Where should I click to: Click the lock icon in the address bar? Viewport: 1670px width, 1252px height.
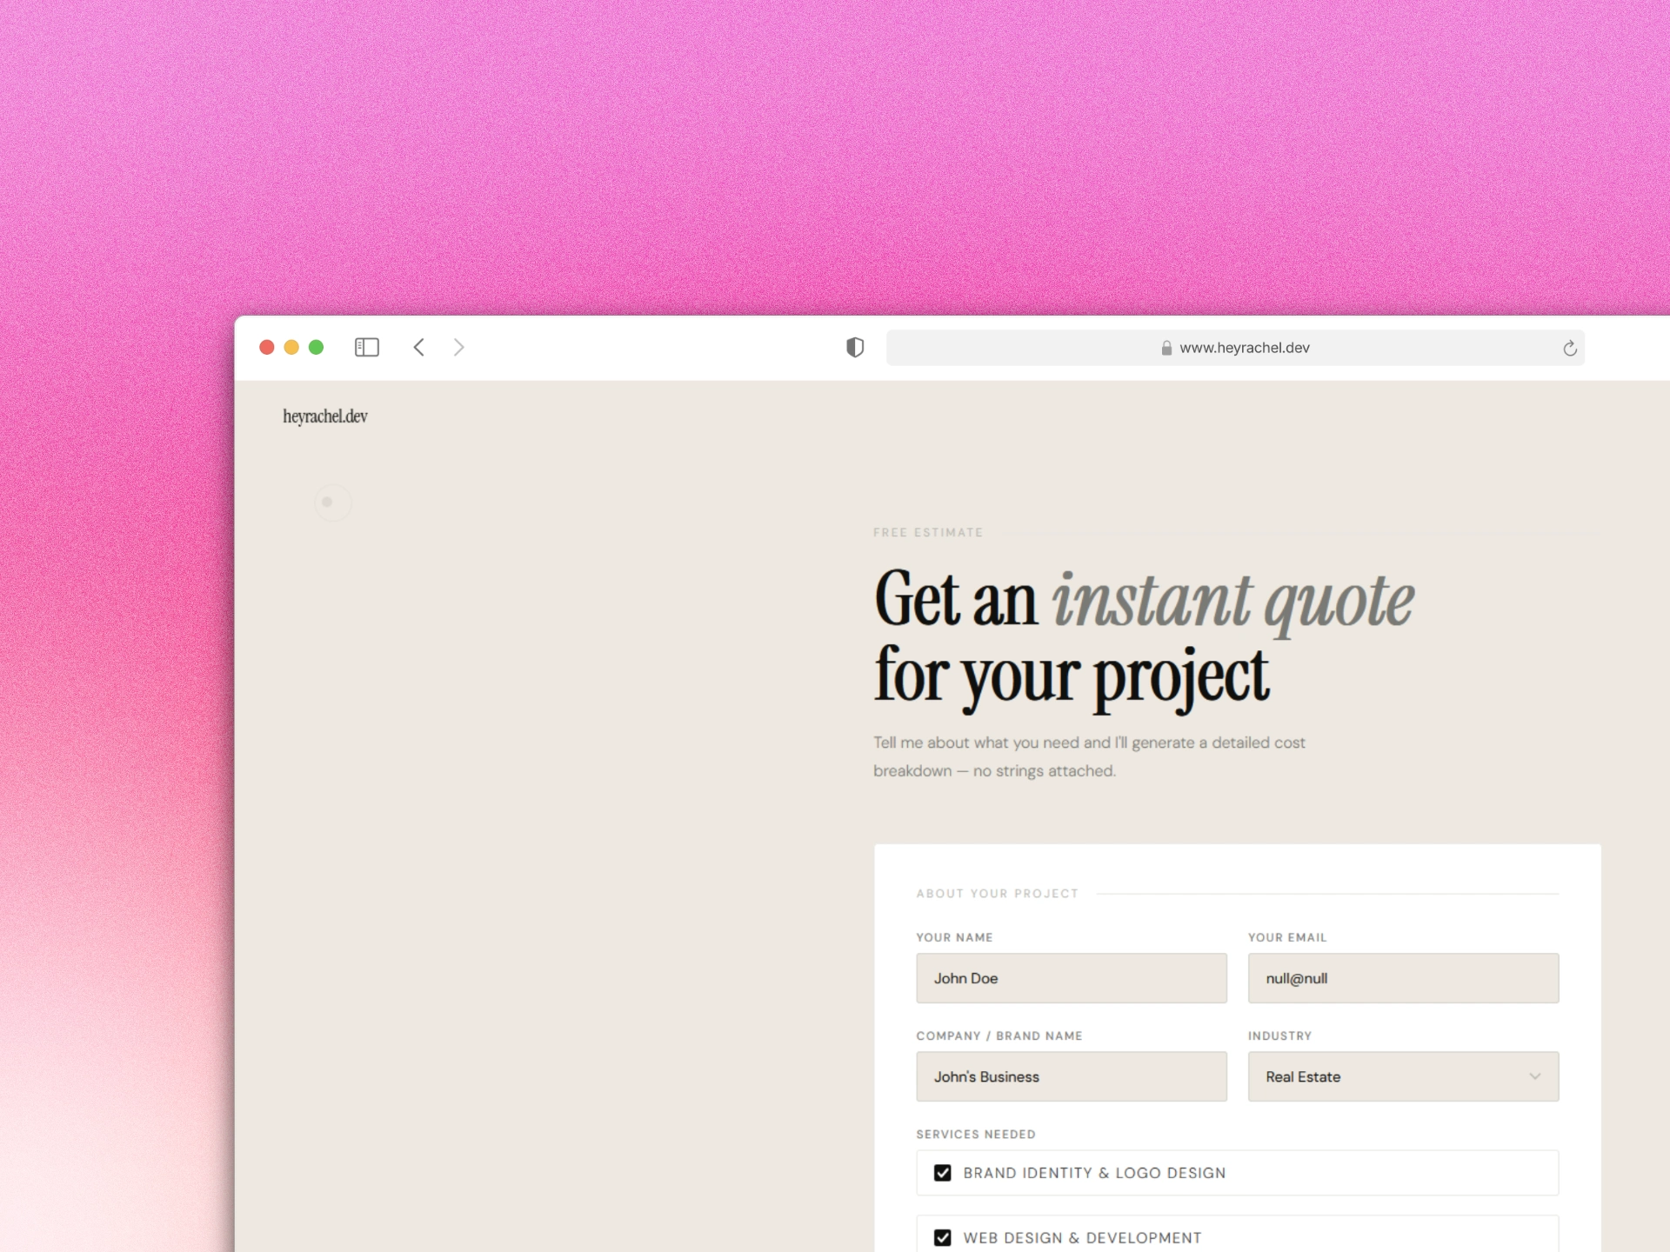coord(1166,348)
